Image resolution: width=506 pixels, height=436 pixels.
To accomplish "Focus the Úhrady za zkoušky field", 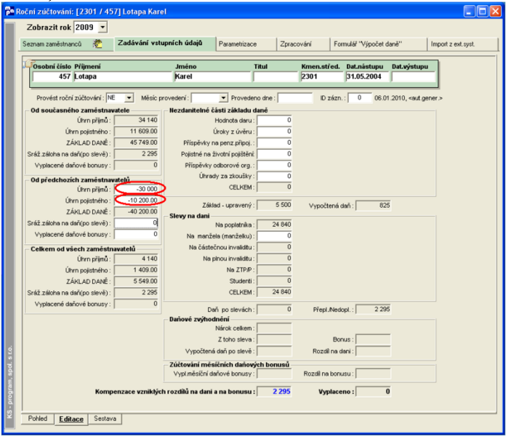I will coord(274,176).
